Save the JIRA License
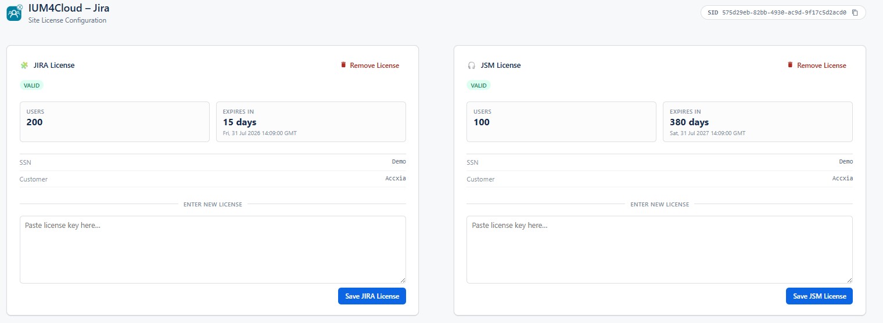883x323 pixels. 372,296
